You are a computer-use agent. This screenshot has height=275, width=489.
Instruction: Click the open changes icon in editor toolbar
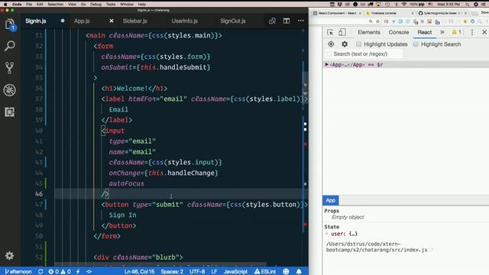click(272, 21)
